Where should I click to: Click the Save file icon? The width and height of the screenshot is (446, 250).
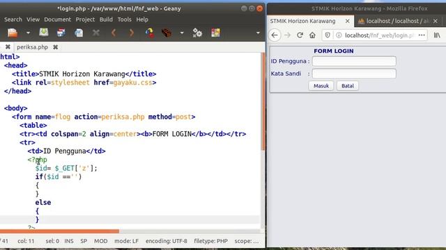(43, 33)
